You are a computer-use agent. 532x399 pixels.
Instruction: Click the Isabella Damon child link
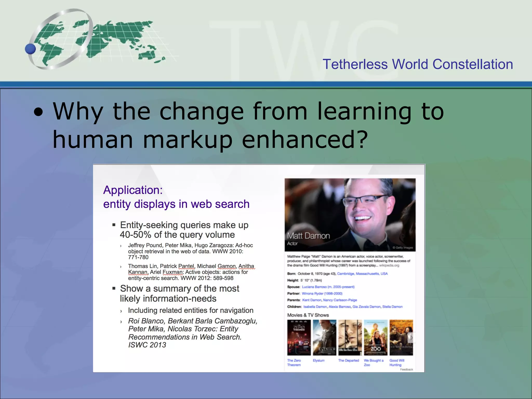click(x=315, y=307)
